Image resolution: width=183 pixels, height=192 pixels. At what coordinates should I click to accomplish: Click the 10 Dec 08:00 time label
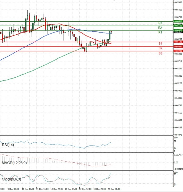(28, 189)
